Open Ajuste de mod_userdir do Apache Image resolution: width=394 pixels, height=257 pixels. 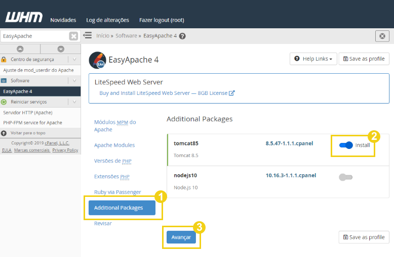click(38, 70)
